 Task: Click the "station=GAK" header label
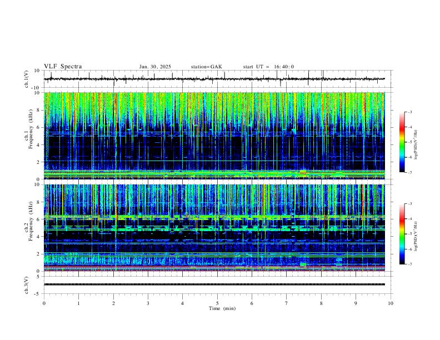206,67
